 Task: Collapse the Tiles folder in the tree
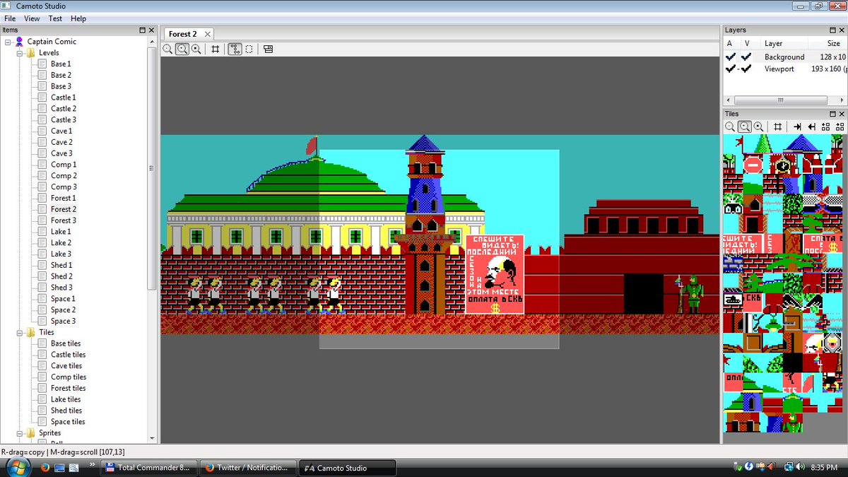click(20, 332)
